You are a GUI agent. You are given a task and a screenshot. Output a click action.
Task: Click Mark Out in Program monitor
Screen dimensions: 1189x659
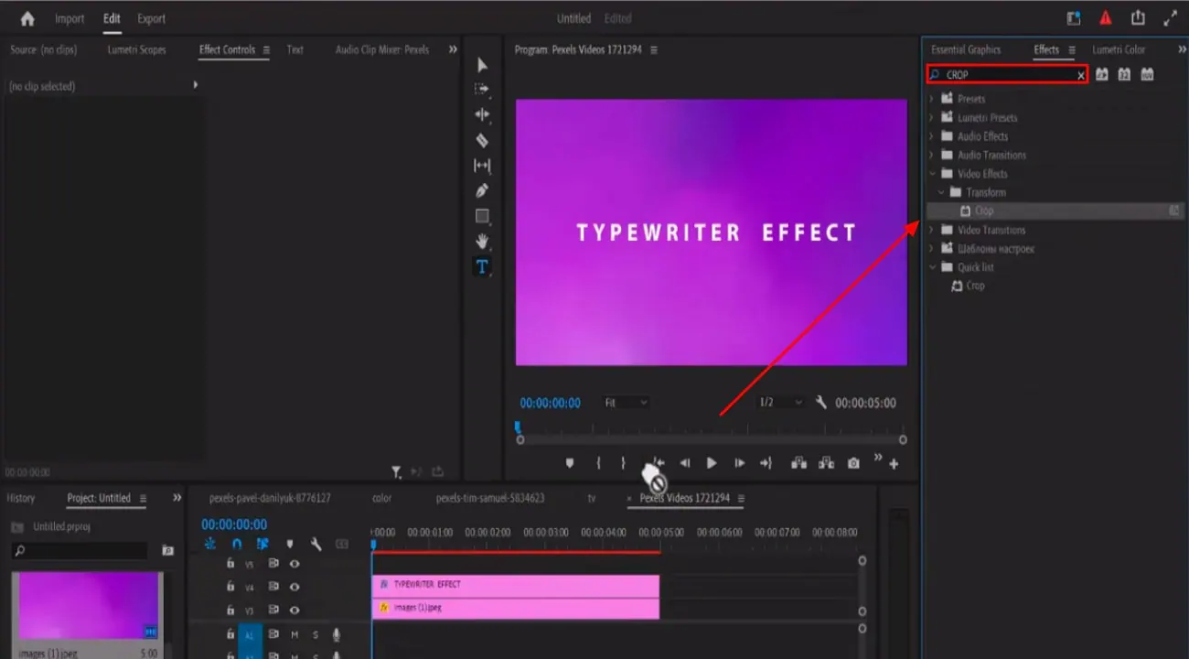pyautogui.click(x=624, y=463)
